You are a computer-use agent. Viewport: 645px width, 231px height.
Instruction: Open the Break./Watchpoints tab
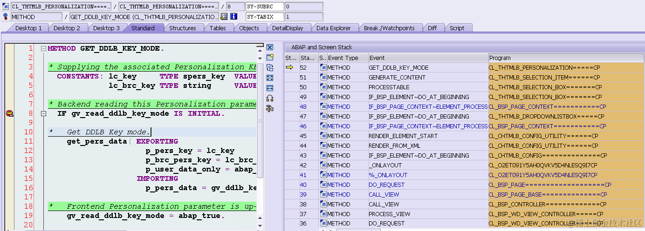coord(389,28)
